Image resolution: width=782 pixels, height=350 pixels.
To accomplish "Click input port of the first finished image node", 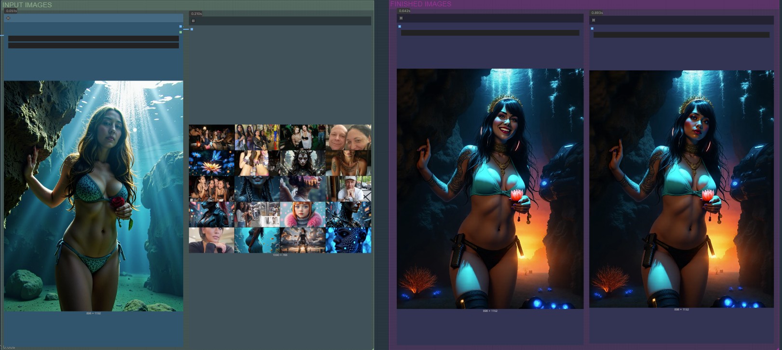I will click(400, 27).
